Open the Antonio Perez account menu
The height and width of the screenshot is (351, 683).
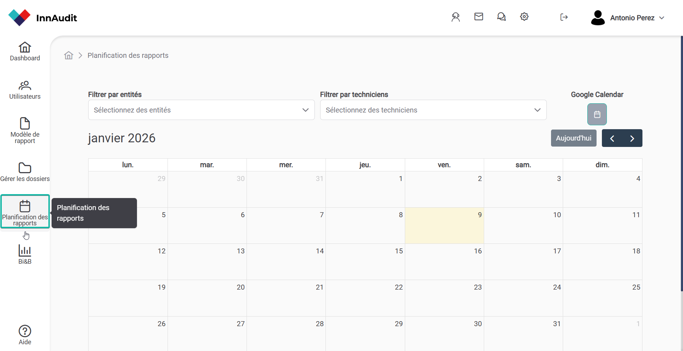pyautogui.click(x=628, y=18)
